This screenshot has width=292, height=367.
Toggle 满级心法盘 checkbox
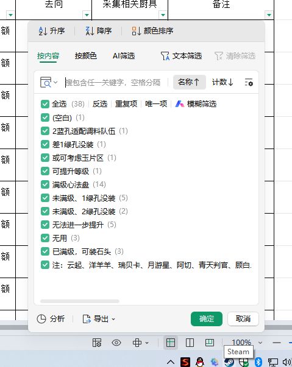pyautogui.click(x=45, y=184)
